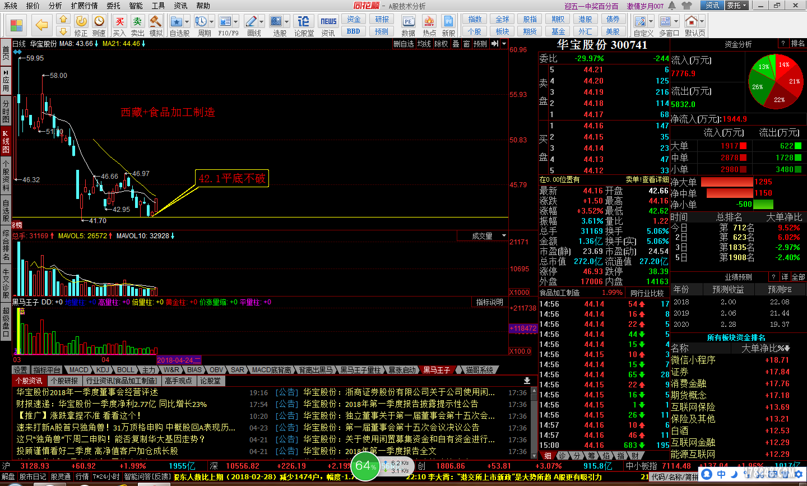Open the 论股堂 forum icon
The height and width of the screenshot is (486, 807).
click(x=304, y=21)
